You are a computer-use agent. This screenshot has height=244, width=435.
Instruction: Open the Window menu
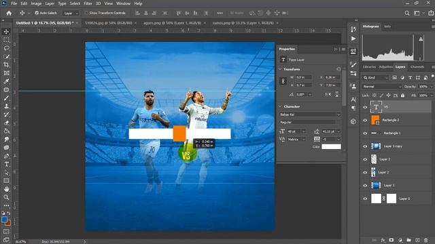[x=123, y=3]
